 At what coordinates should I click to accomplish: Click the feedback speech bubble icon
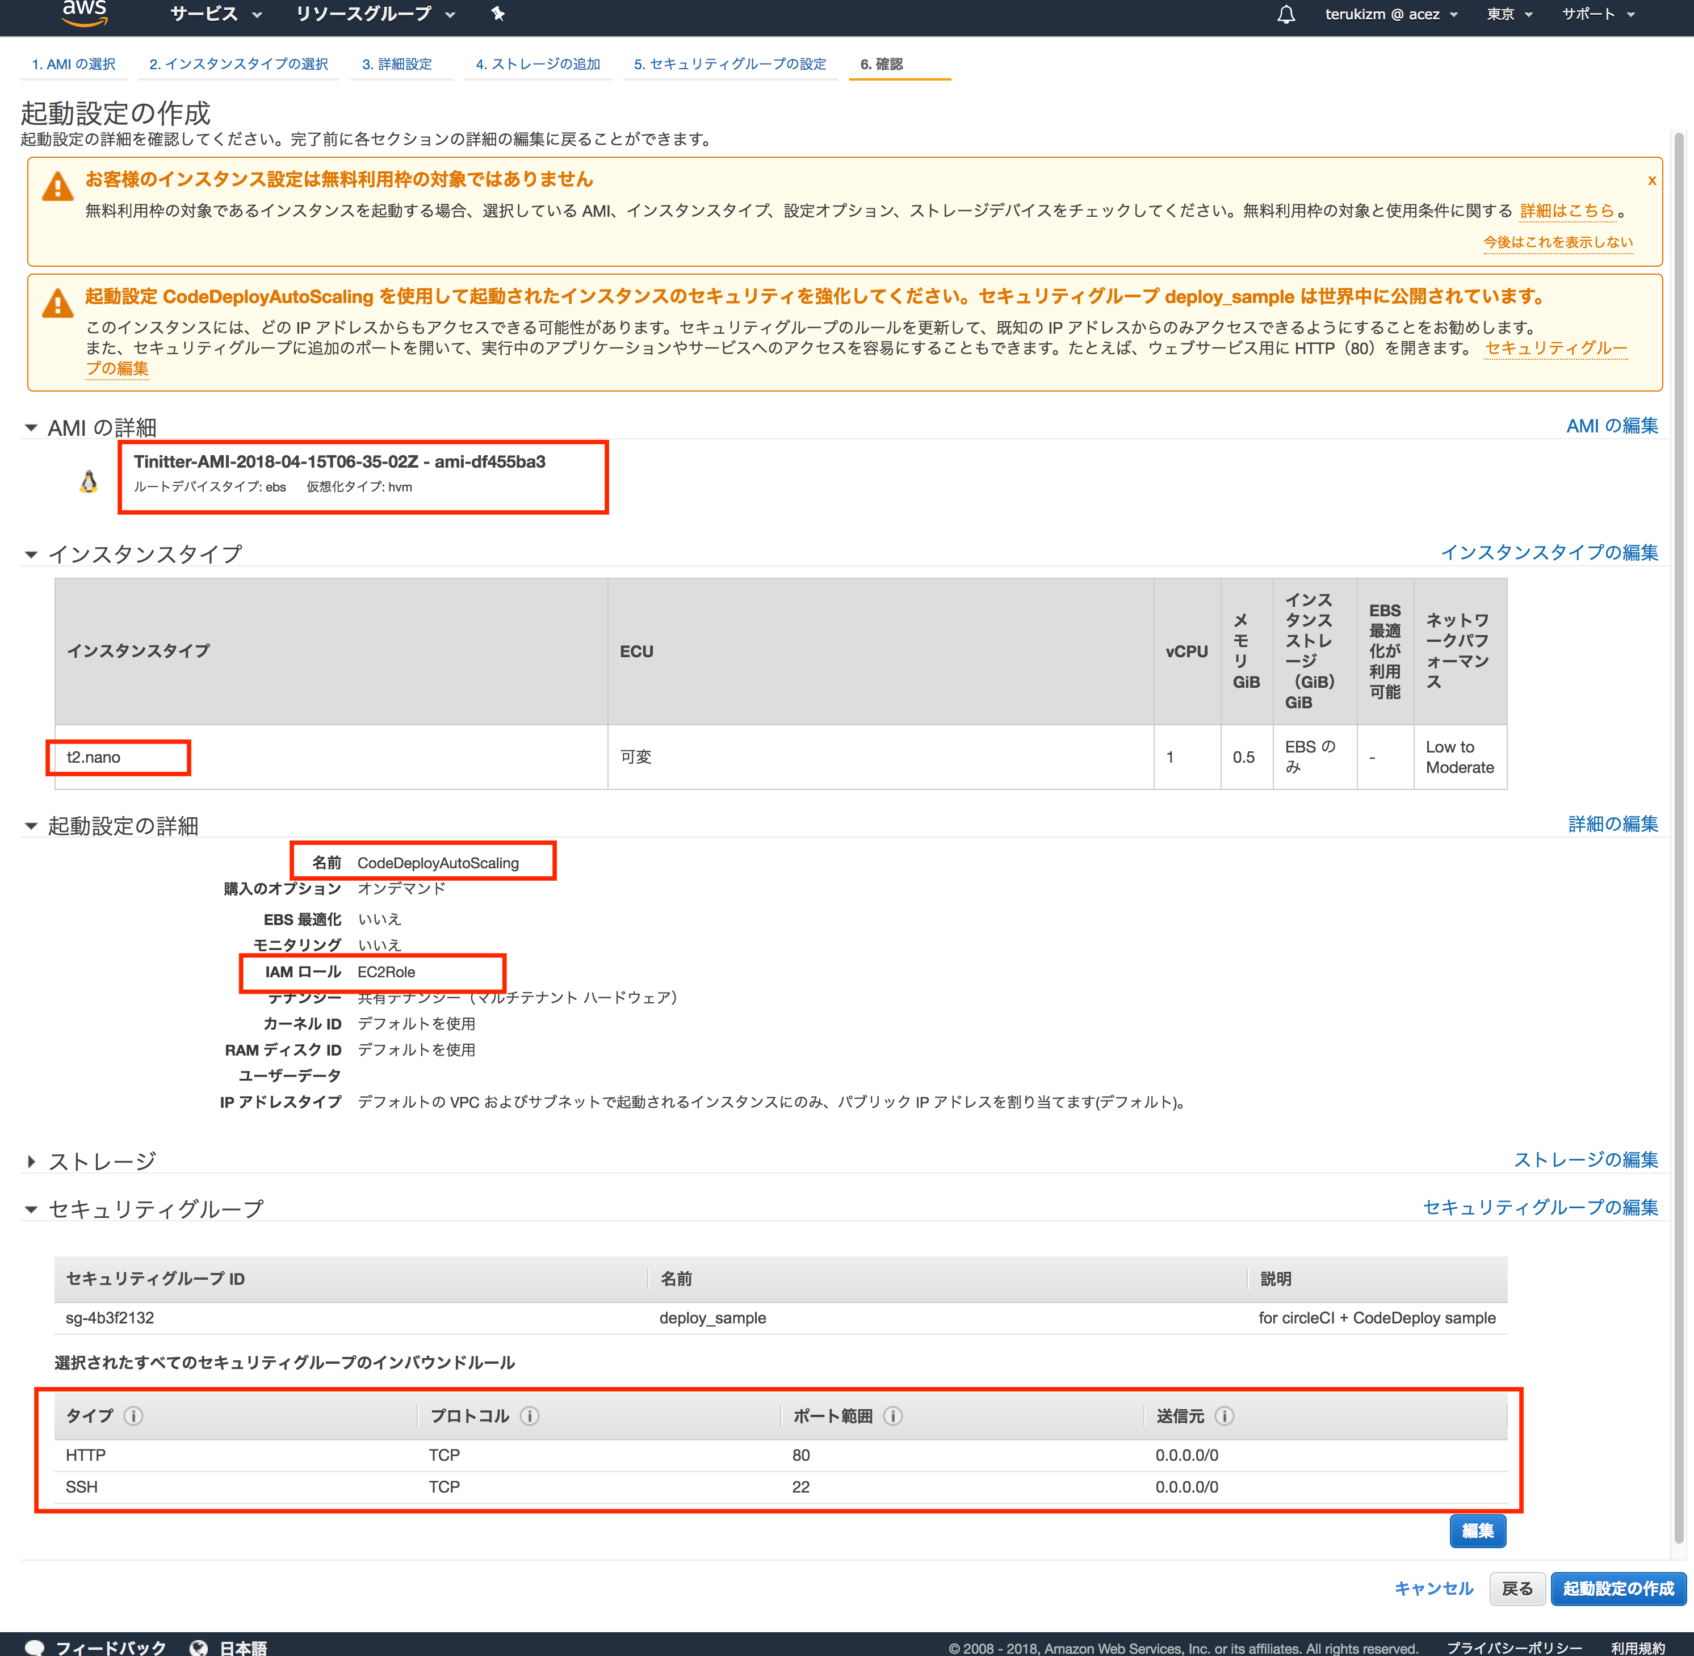(x=35, y=1647)
